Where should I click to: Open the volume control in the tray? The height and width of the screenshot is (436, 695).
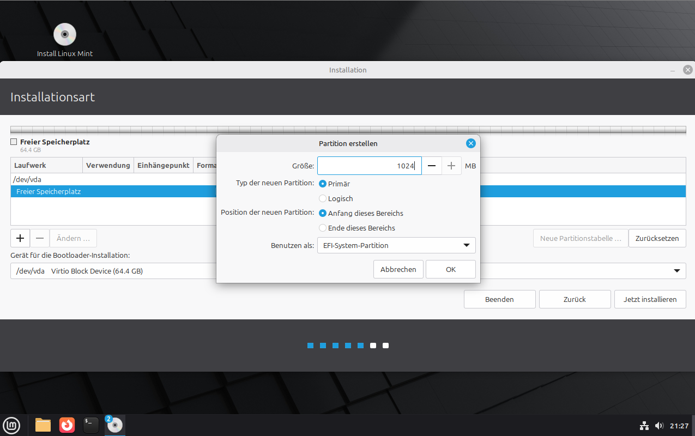[x=659, y=426]
